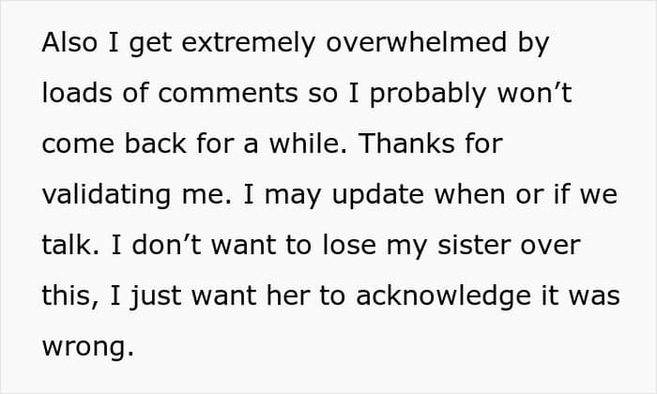Click the word "Thanks"
Image resolution: width=657 pixels, height=394 pixels.
(x=406, y=144)
